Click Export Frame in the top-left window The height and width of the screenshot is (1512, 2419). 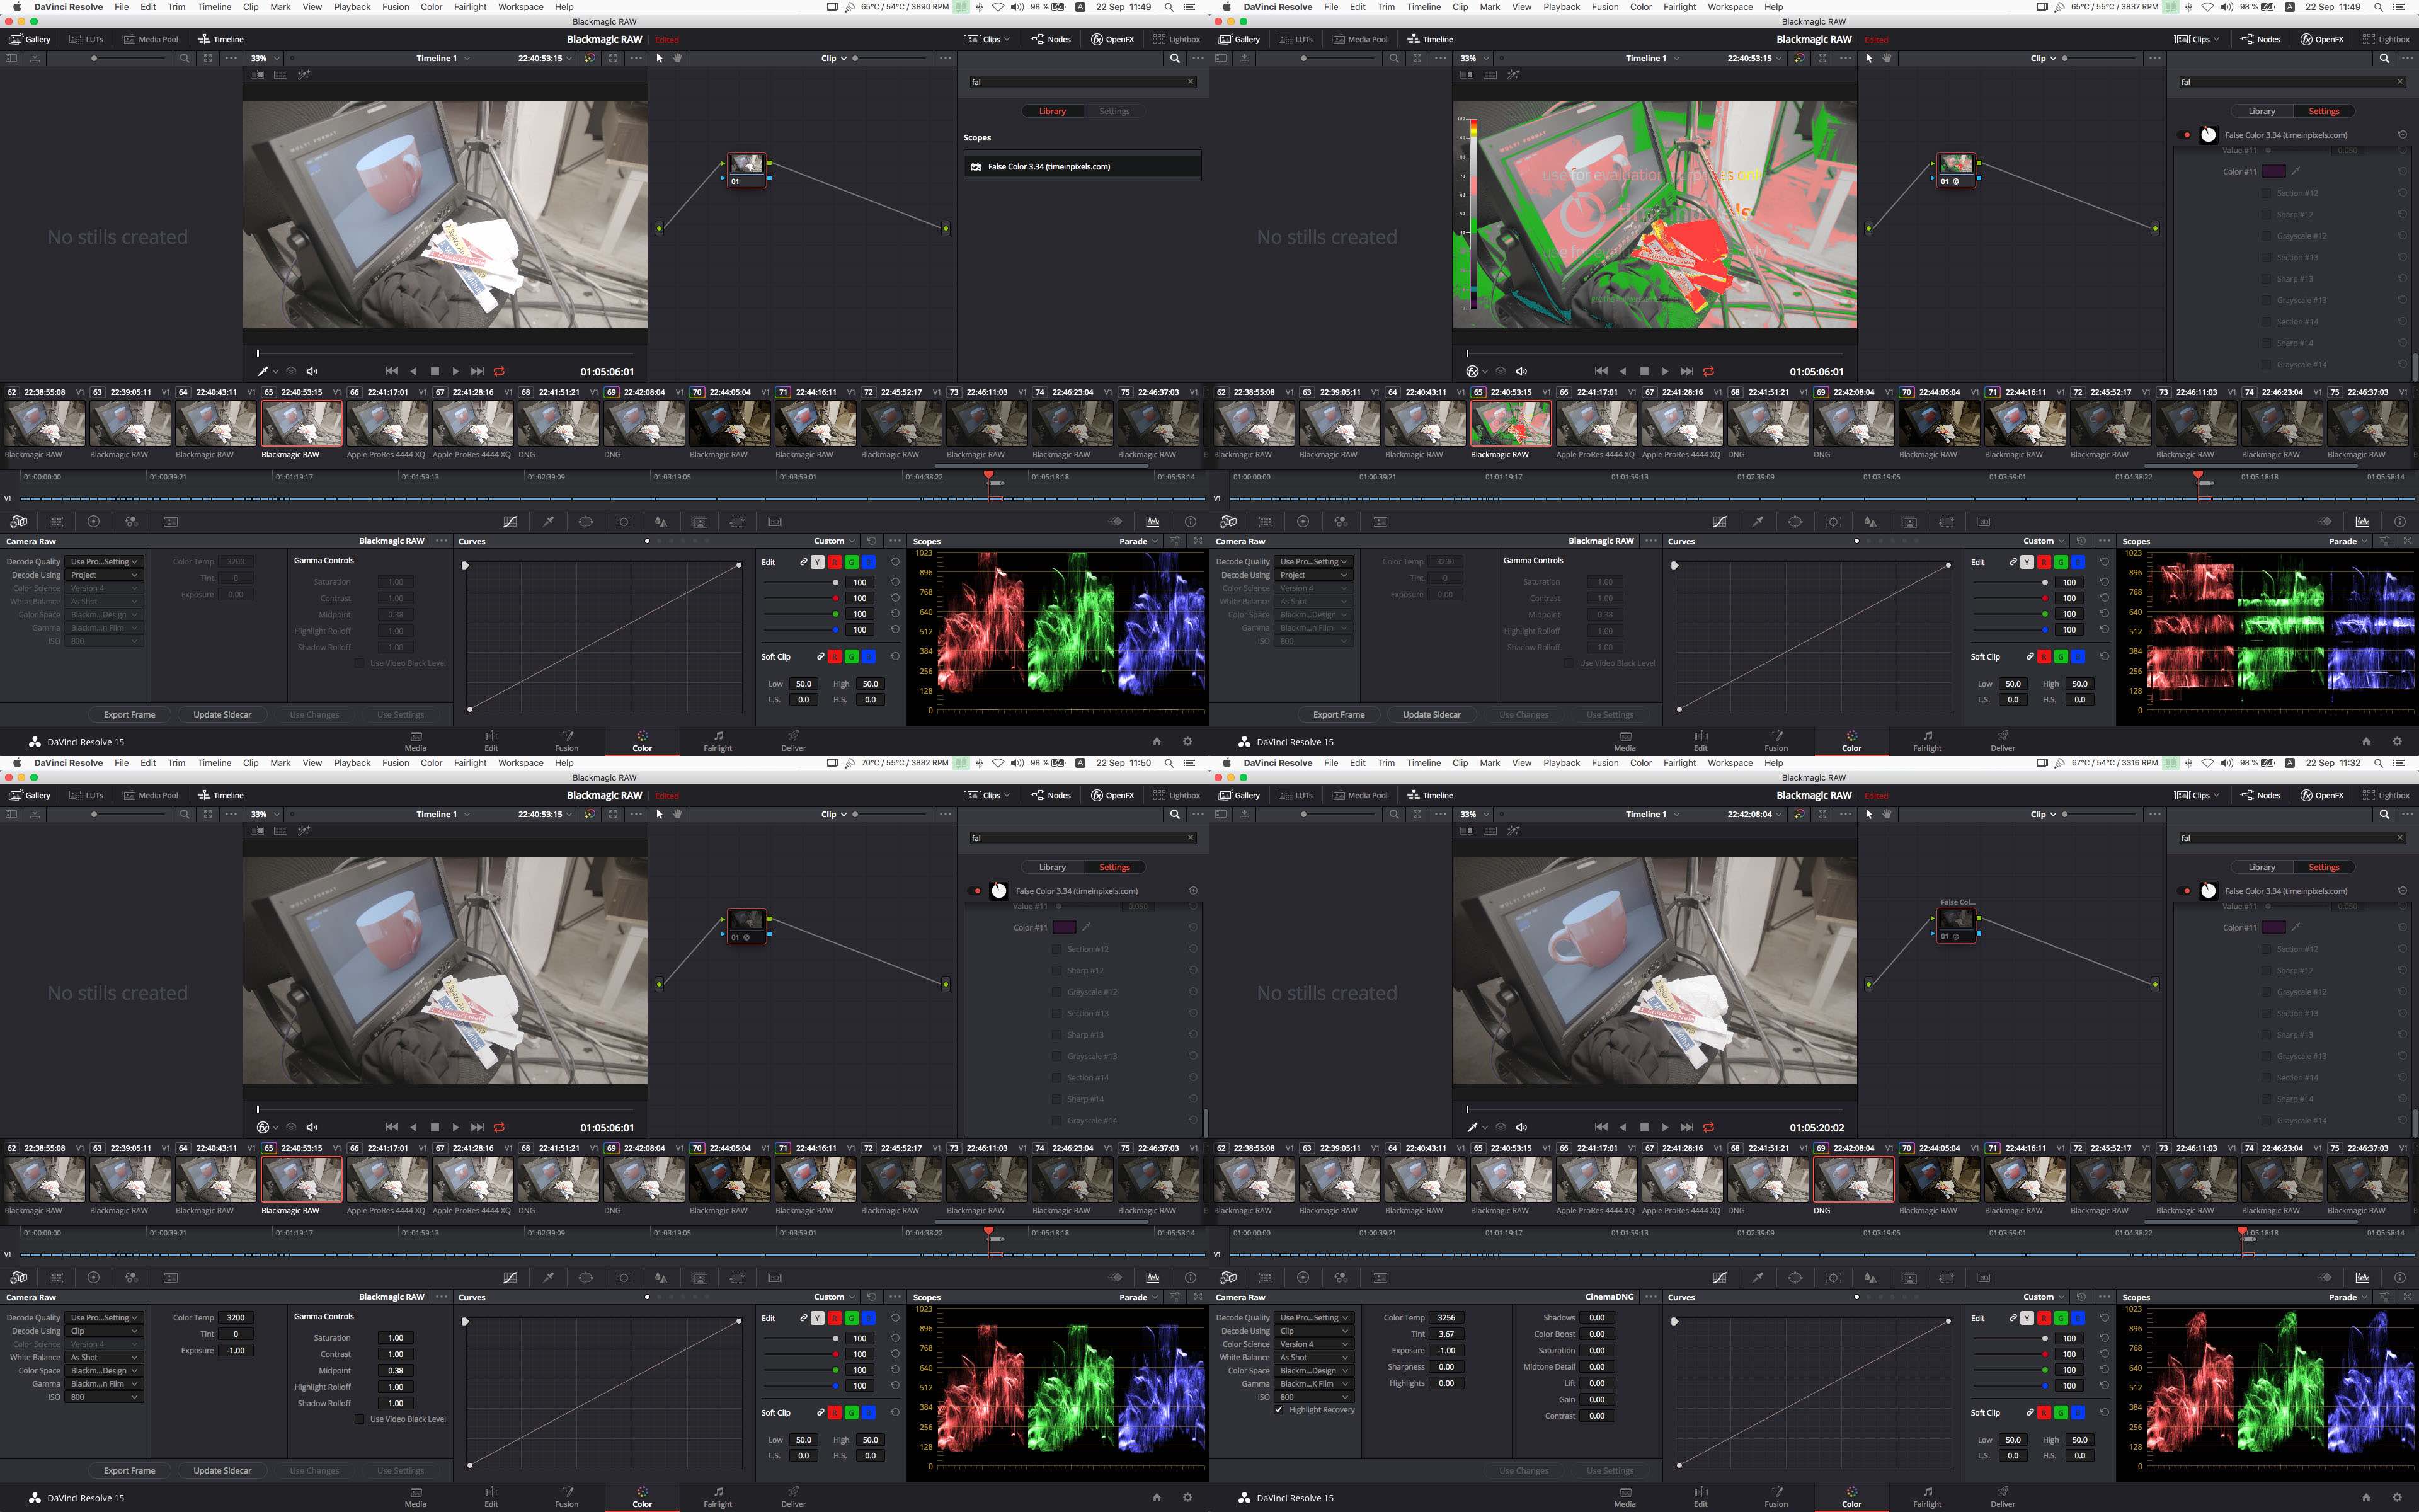coord(129,714)
